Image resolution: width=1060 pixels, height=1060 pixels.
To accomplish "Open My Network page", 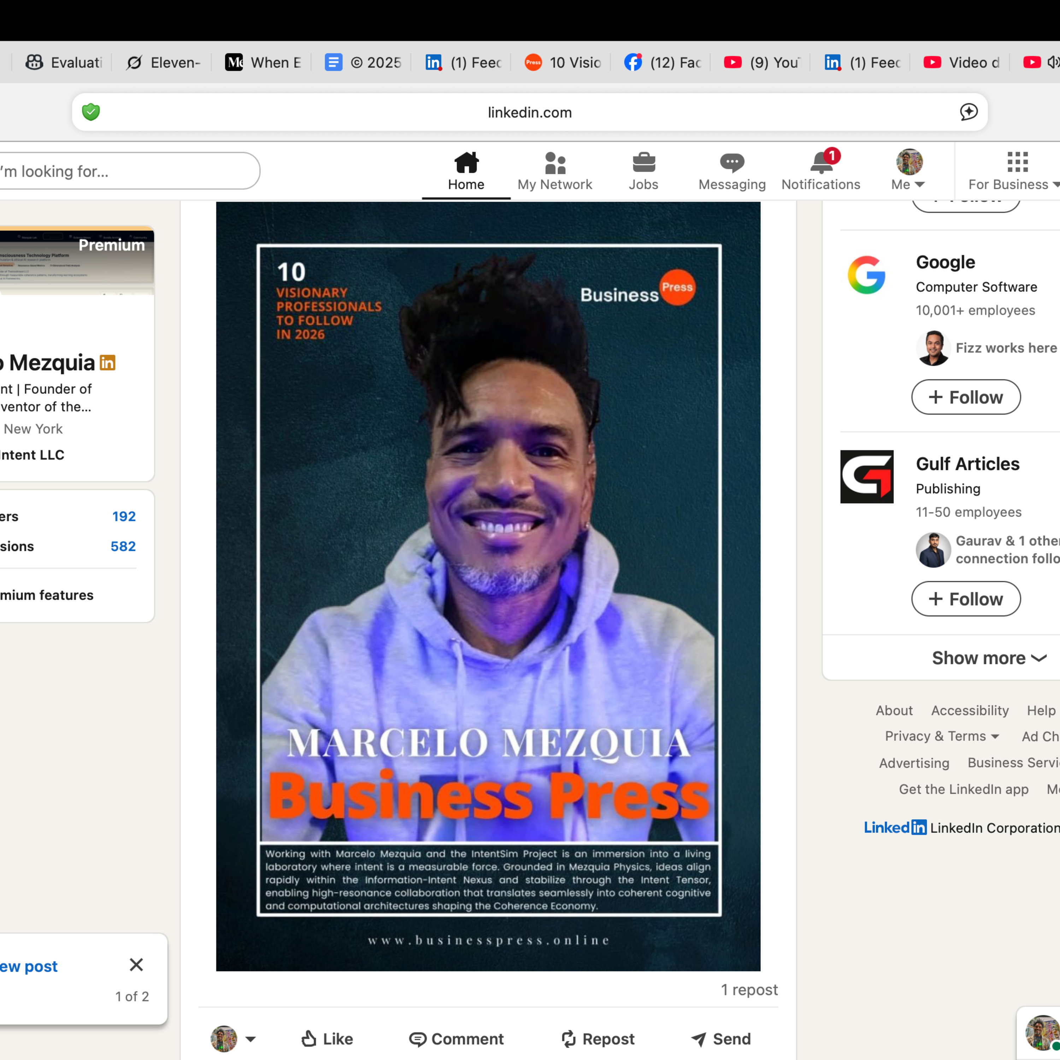I will coord(555,171).
